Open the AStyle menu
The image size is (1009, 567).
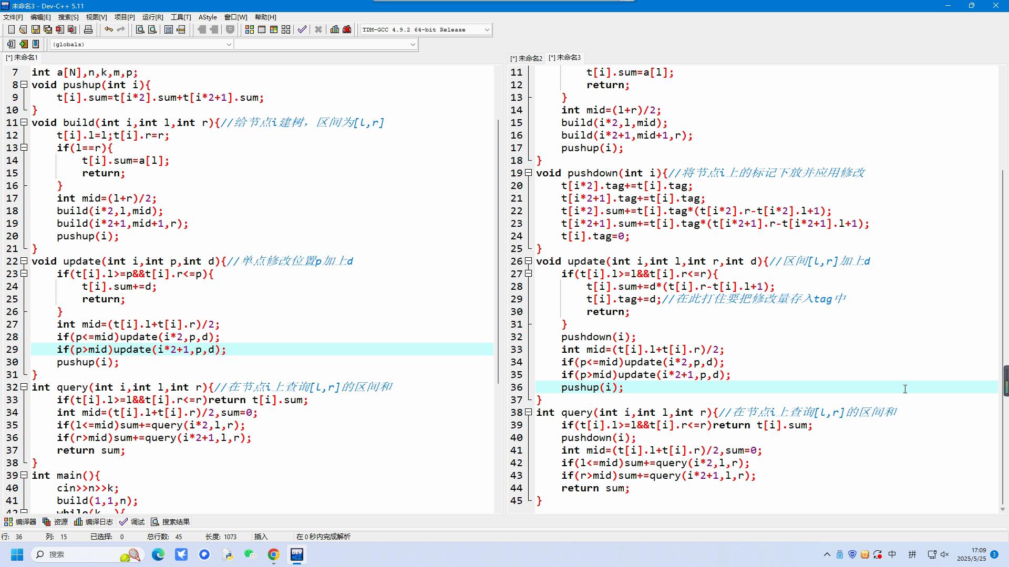[208, 17]
